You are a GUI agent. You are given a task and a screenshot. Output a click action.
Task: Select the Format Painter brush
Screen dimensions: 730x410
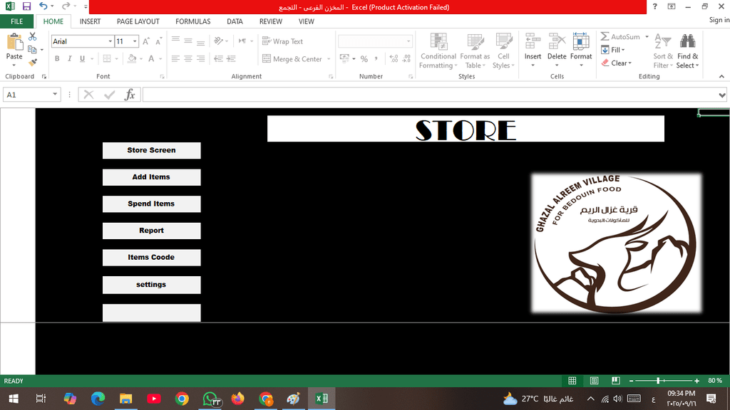33,63
